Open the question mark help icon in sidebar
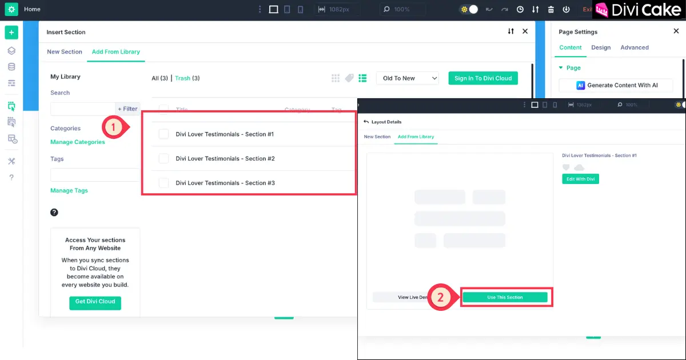This screenshot has height=360, width=686. click(x=11, y=177)
